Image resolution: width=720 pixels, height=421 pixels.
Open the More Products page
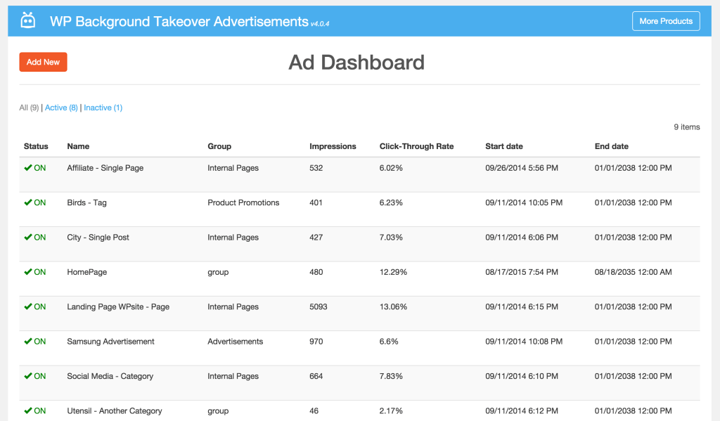[665, 20]
